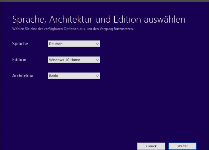Click the word 'Sprache' in the large heading
Screen dimensions: 209x150
pyautogui.click(x=28, y=20)
